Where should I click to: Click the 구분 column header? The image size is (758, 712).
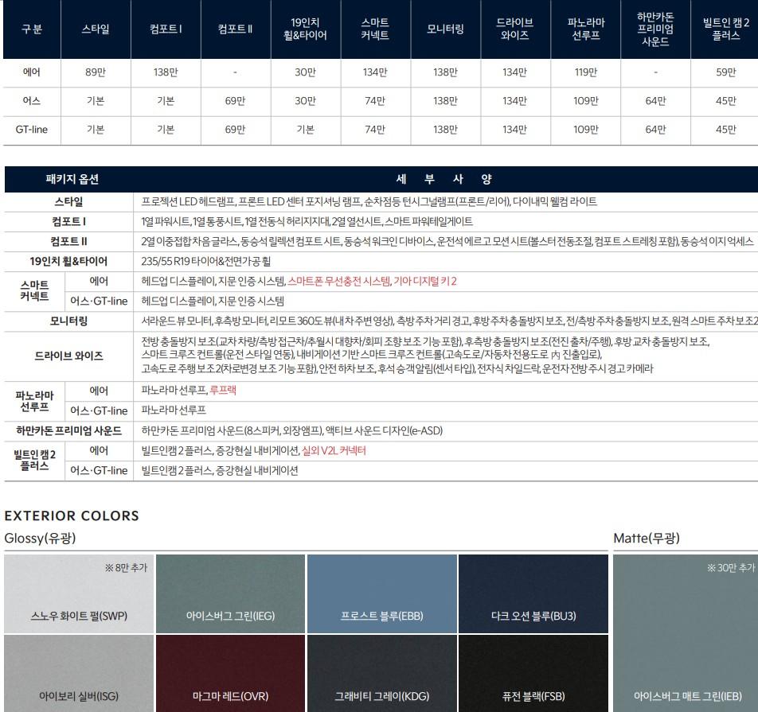click(32, 29)
